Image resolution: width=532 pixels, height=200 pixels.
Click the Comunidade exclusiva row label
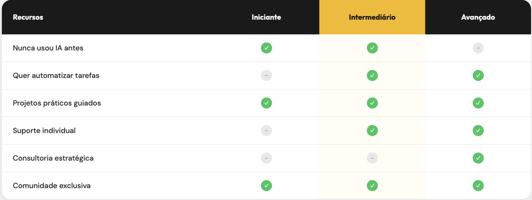click(x=52, y=185)
